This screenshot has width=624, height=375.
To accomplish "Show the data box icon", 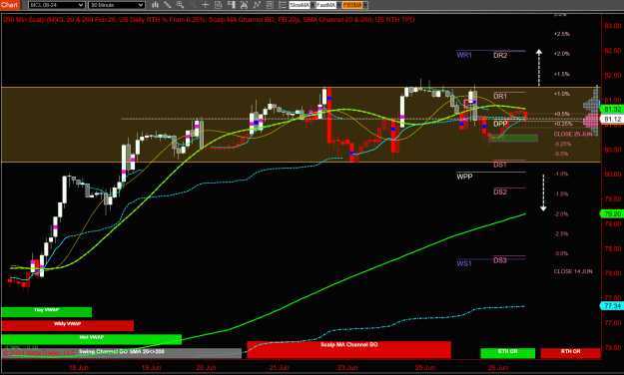I will click(x=218, y=5).
